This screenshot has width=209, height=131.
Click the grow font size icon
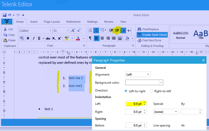(x=73, y=30)
